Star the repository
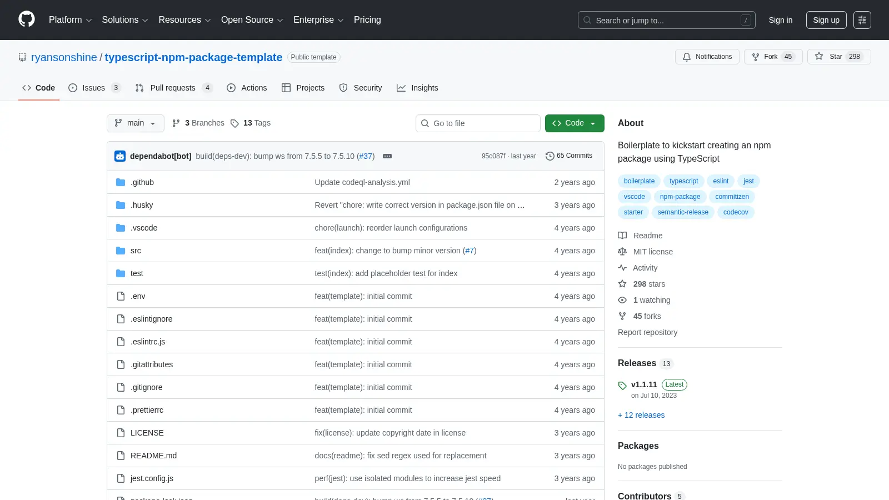 839,57
